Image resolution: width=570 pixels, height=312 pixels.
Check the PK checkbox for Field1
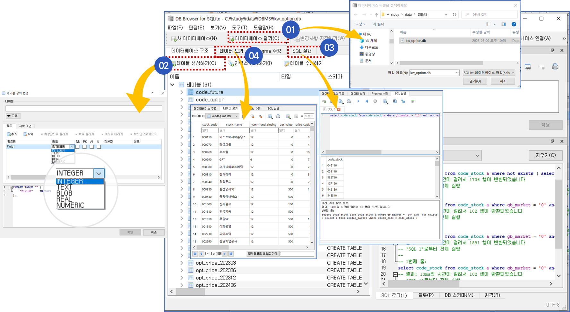click(x=84, y=146)
